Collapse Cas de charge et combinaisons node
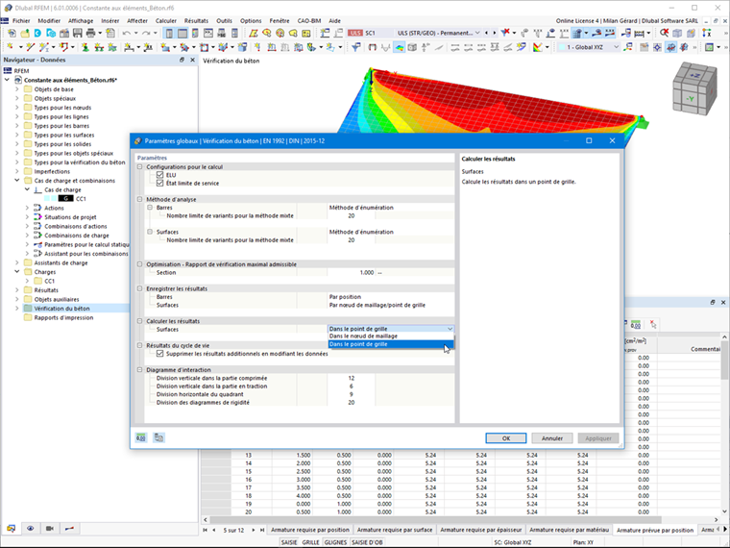 point(17,181)
